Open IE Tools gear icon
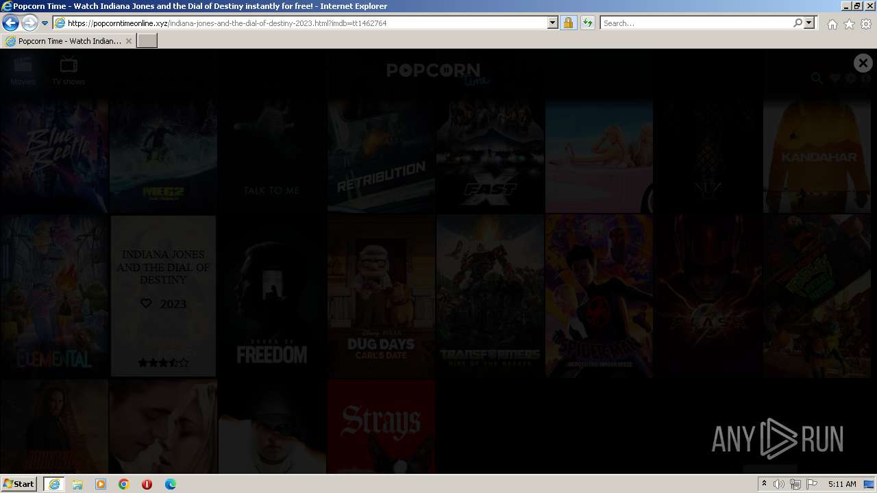This screenshot has width=877, height=493. tap(866, 24)
